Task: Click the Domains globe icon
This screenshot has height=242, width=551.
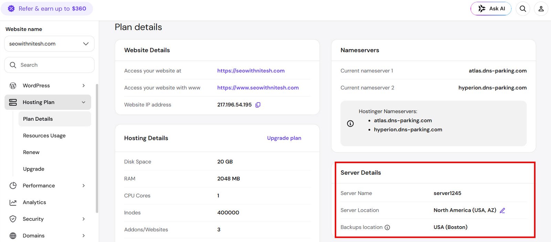Action: (x=13, y=236)
